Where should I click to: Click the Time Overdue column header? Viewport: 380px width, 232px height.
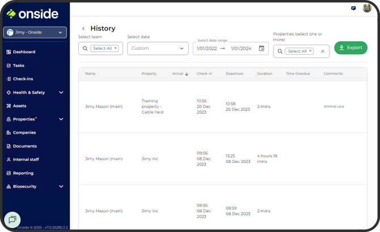pyautogui.click(x=298, y=74)
